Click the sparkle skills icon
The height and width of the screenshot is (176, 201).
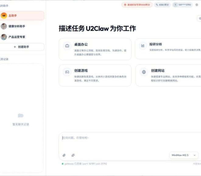73,155
